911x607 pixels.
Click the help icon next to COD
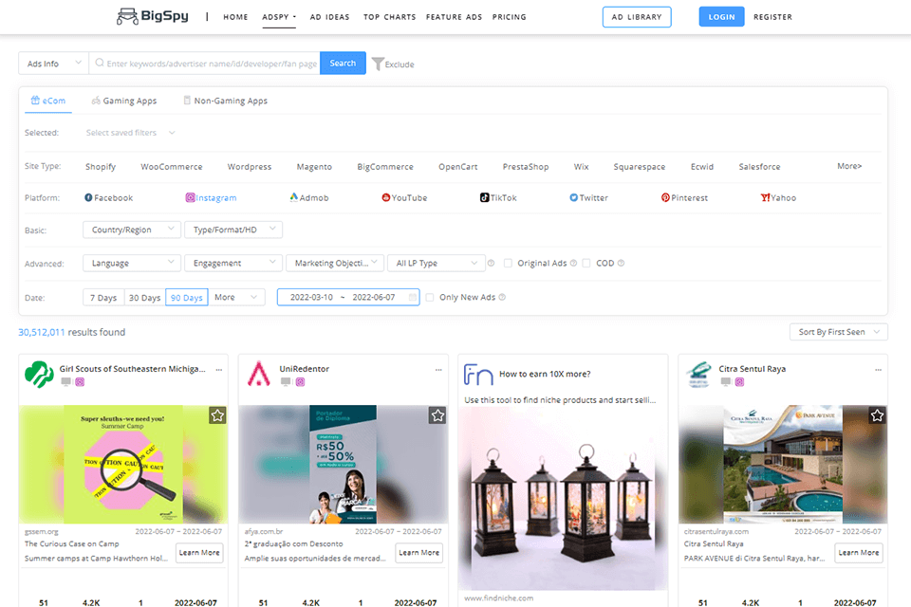coord(621,263)
